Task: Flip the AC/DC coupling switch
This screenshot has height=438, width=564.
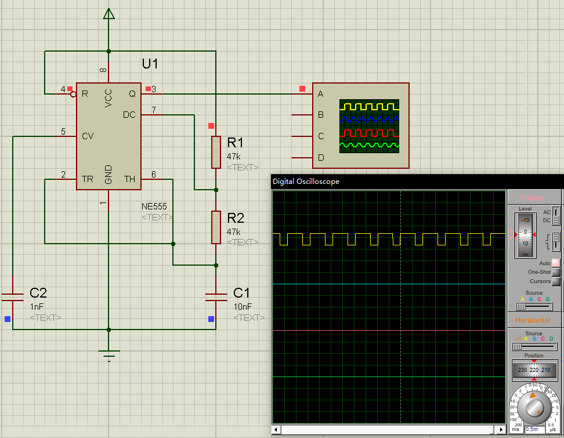Action: [x=556, y=216]
